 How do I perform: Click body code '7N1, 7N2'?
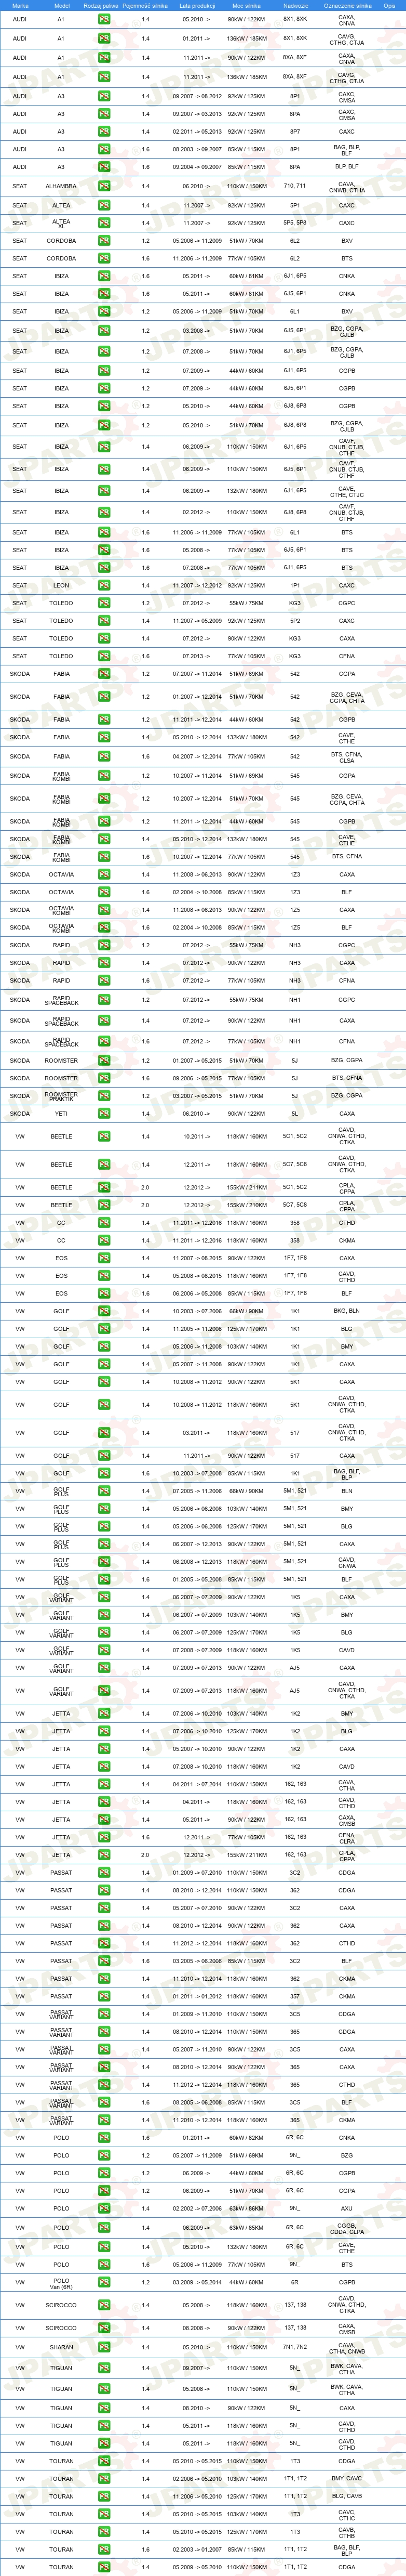pyautogui.click(x=294, y=2347)
